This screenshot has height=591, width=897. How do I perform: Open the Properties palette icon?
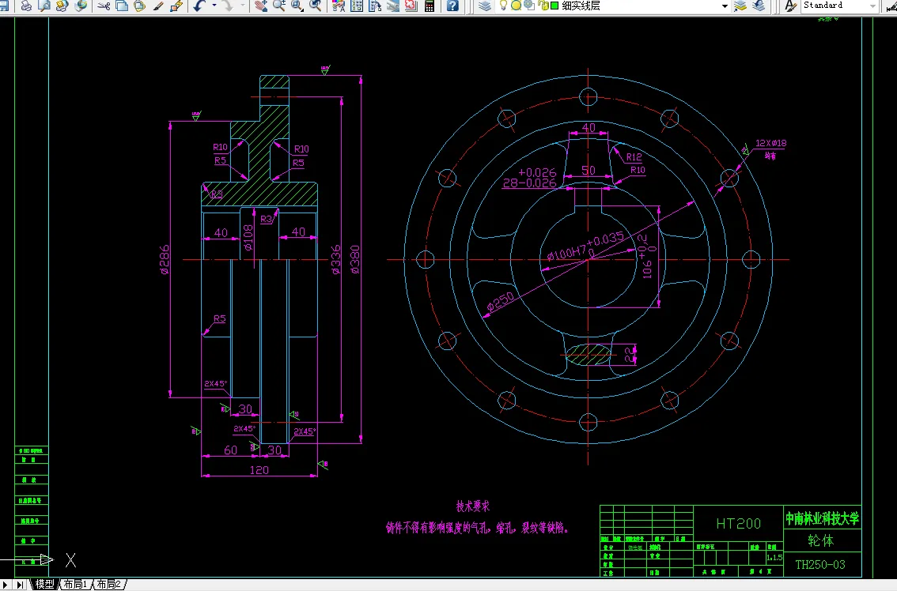(338, 6)
